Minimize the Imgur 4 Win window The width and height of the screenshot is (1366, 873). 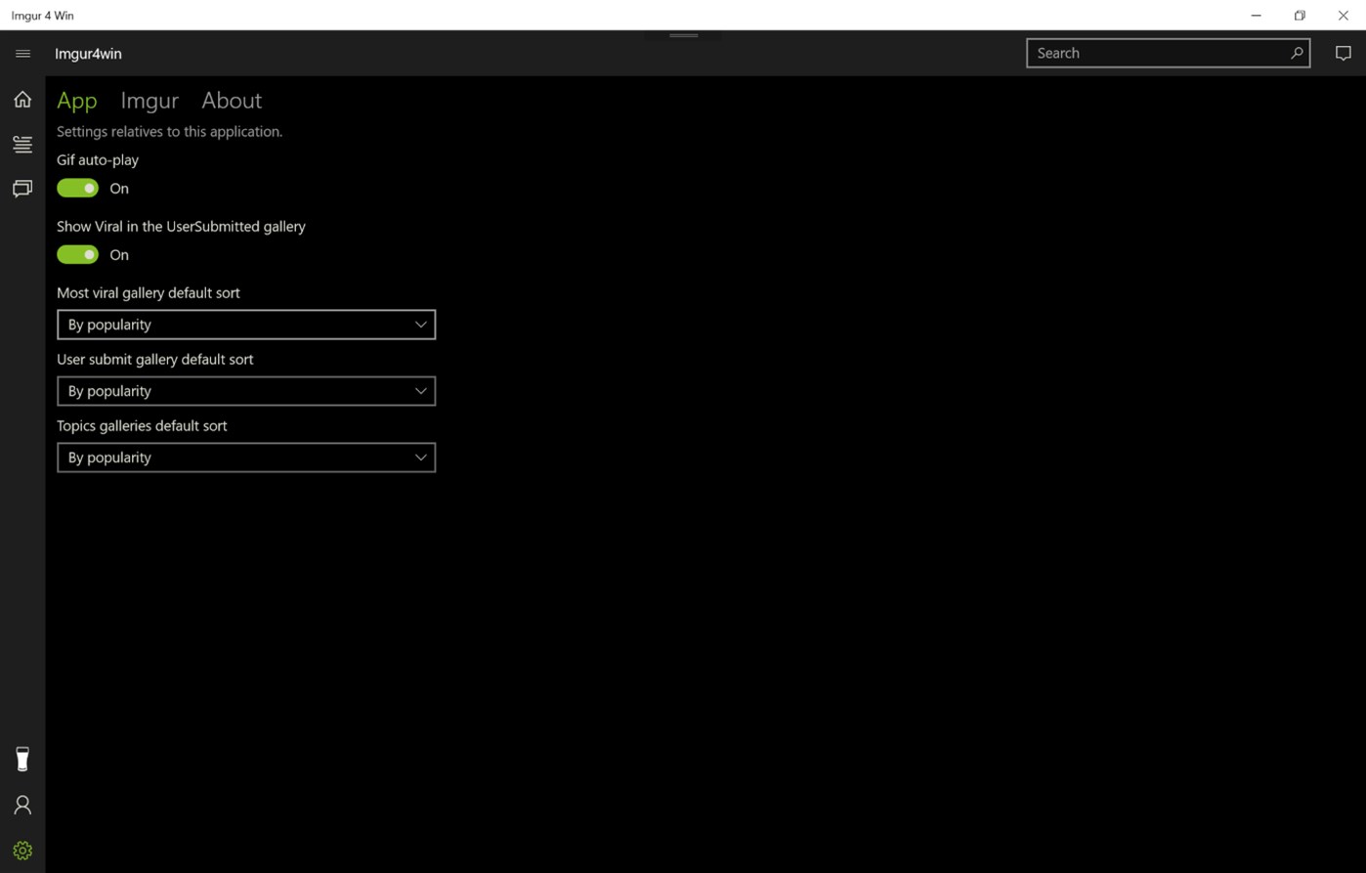click(1257, 15)
